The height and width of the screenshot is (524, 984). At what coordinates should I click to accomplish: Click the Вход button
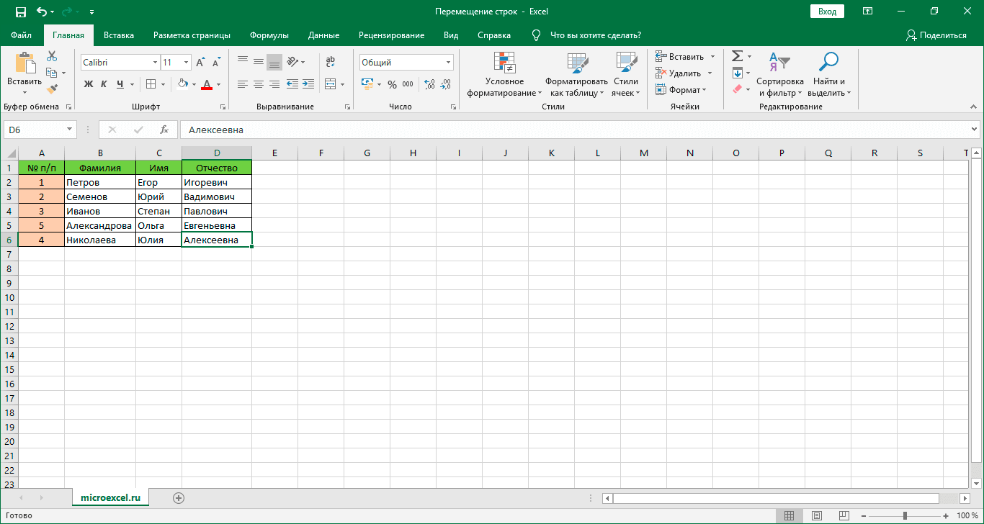tap(826, 11)
